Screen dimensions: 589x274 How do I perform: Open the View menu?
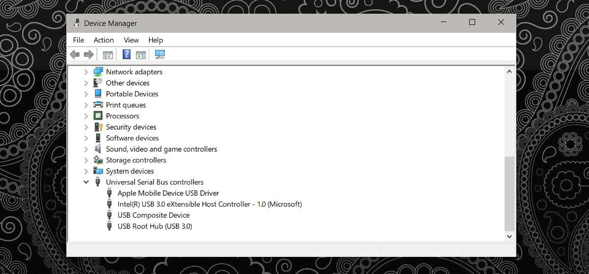click(131, 40)
